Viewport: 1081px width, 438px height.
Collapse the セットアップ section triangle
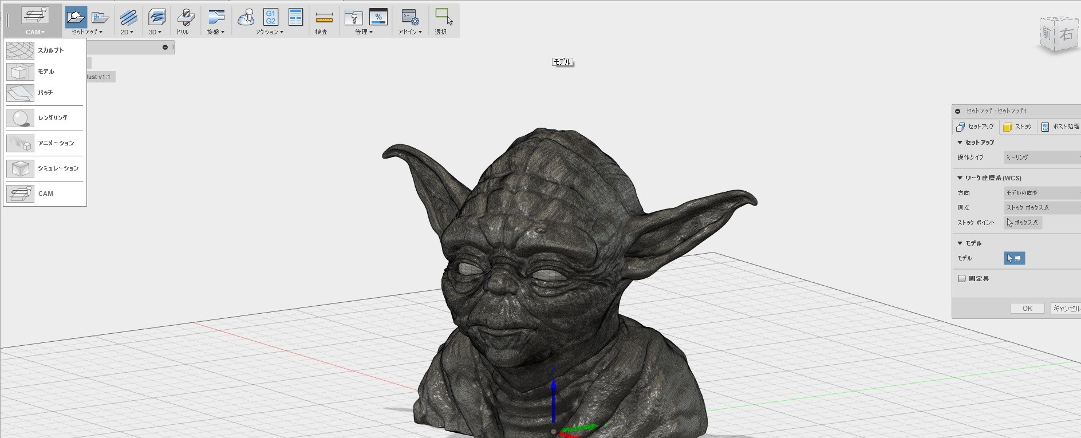pos(960,143)
